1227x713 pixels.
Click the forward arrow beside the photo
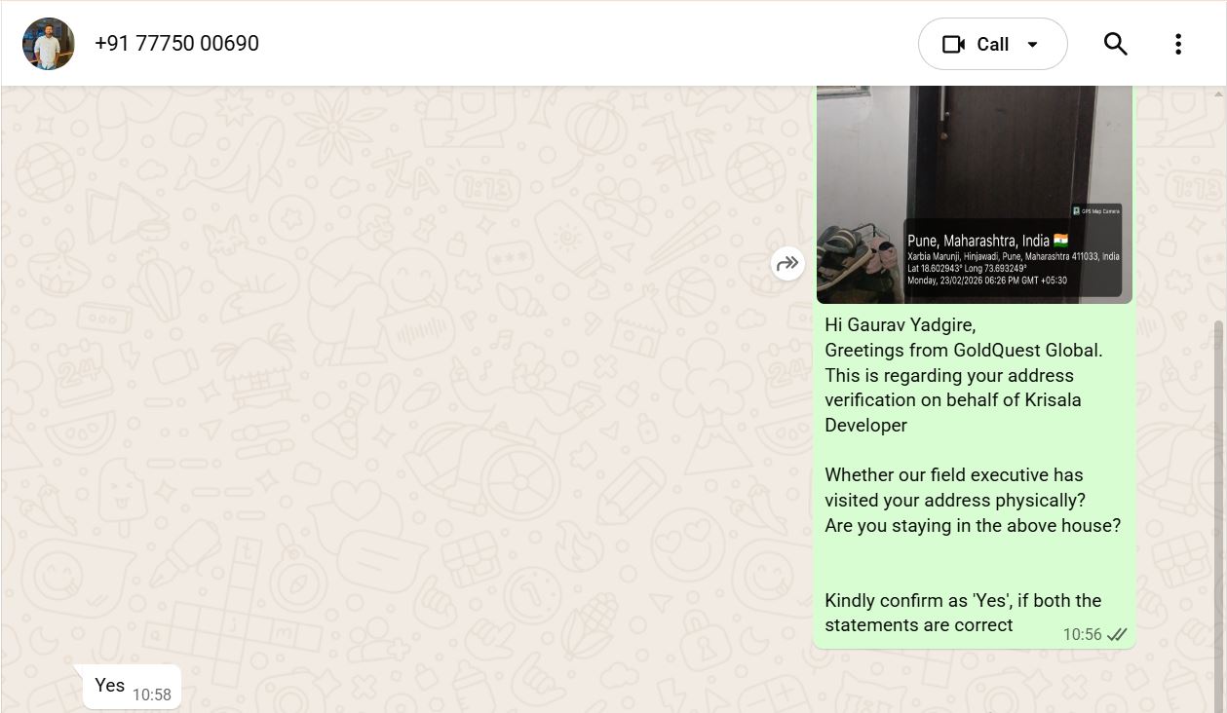click(787, 263)
